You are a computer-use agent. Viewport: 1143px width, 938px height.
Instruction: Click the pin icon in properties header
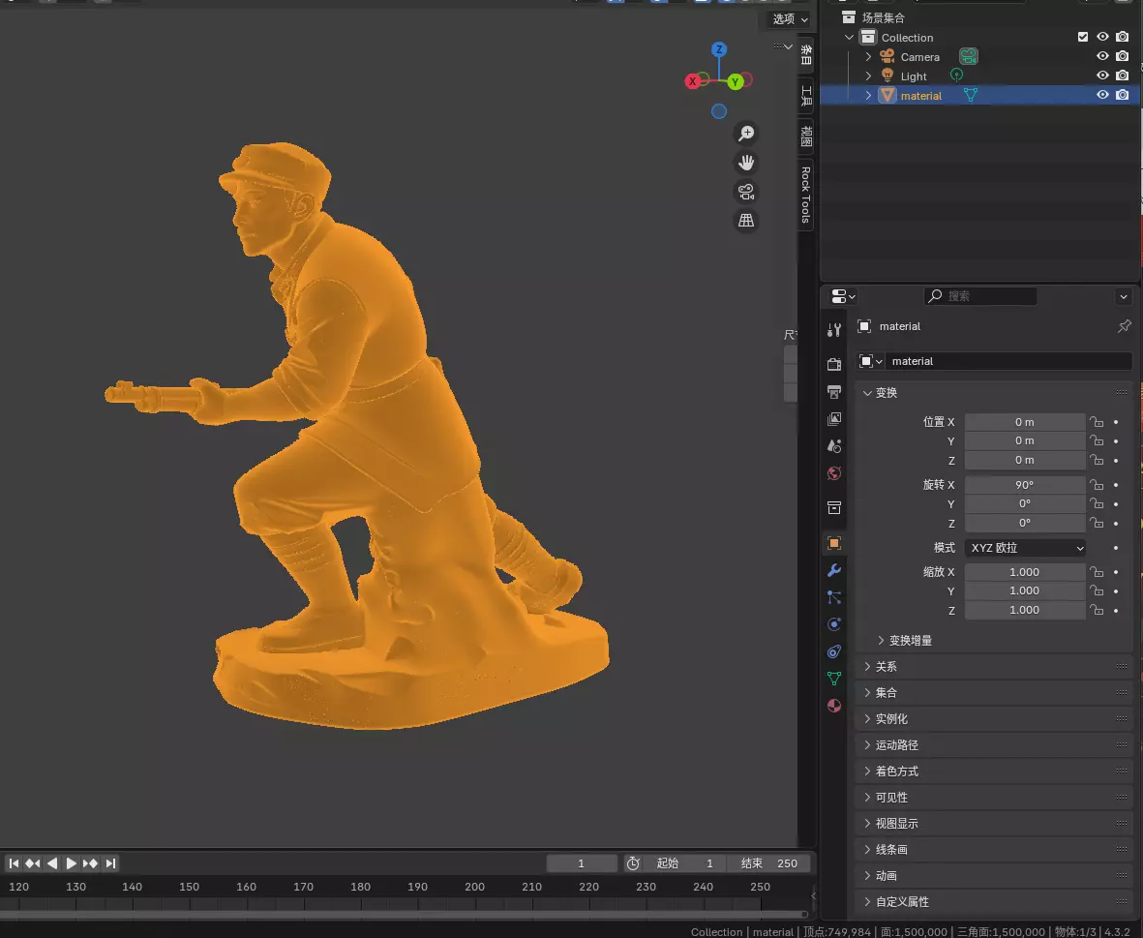click(1124, 326)
